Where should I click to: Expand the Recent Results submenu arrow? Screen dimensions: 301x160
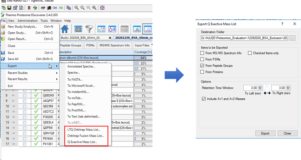57,79
